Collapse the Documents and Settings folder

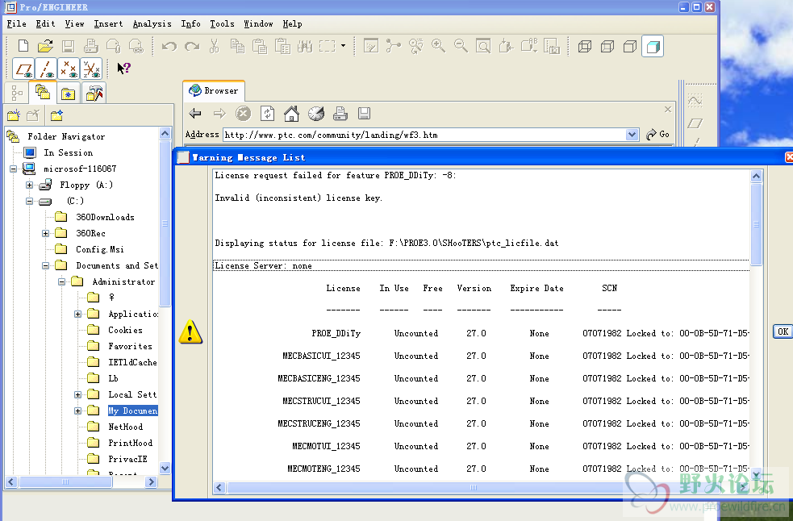45,265
